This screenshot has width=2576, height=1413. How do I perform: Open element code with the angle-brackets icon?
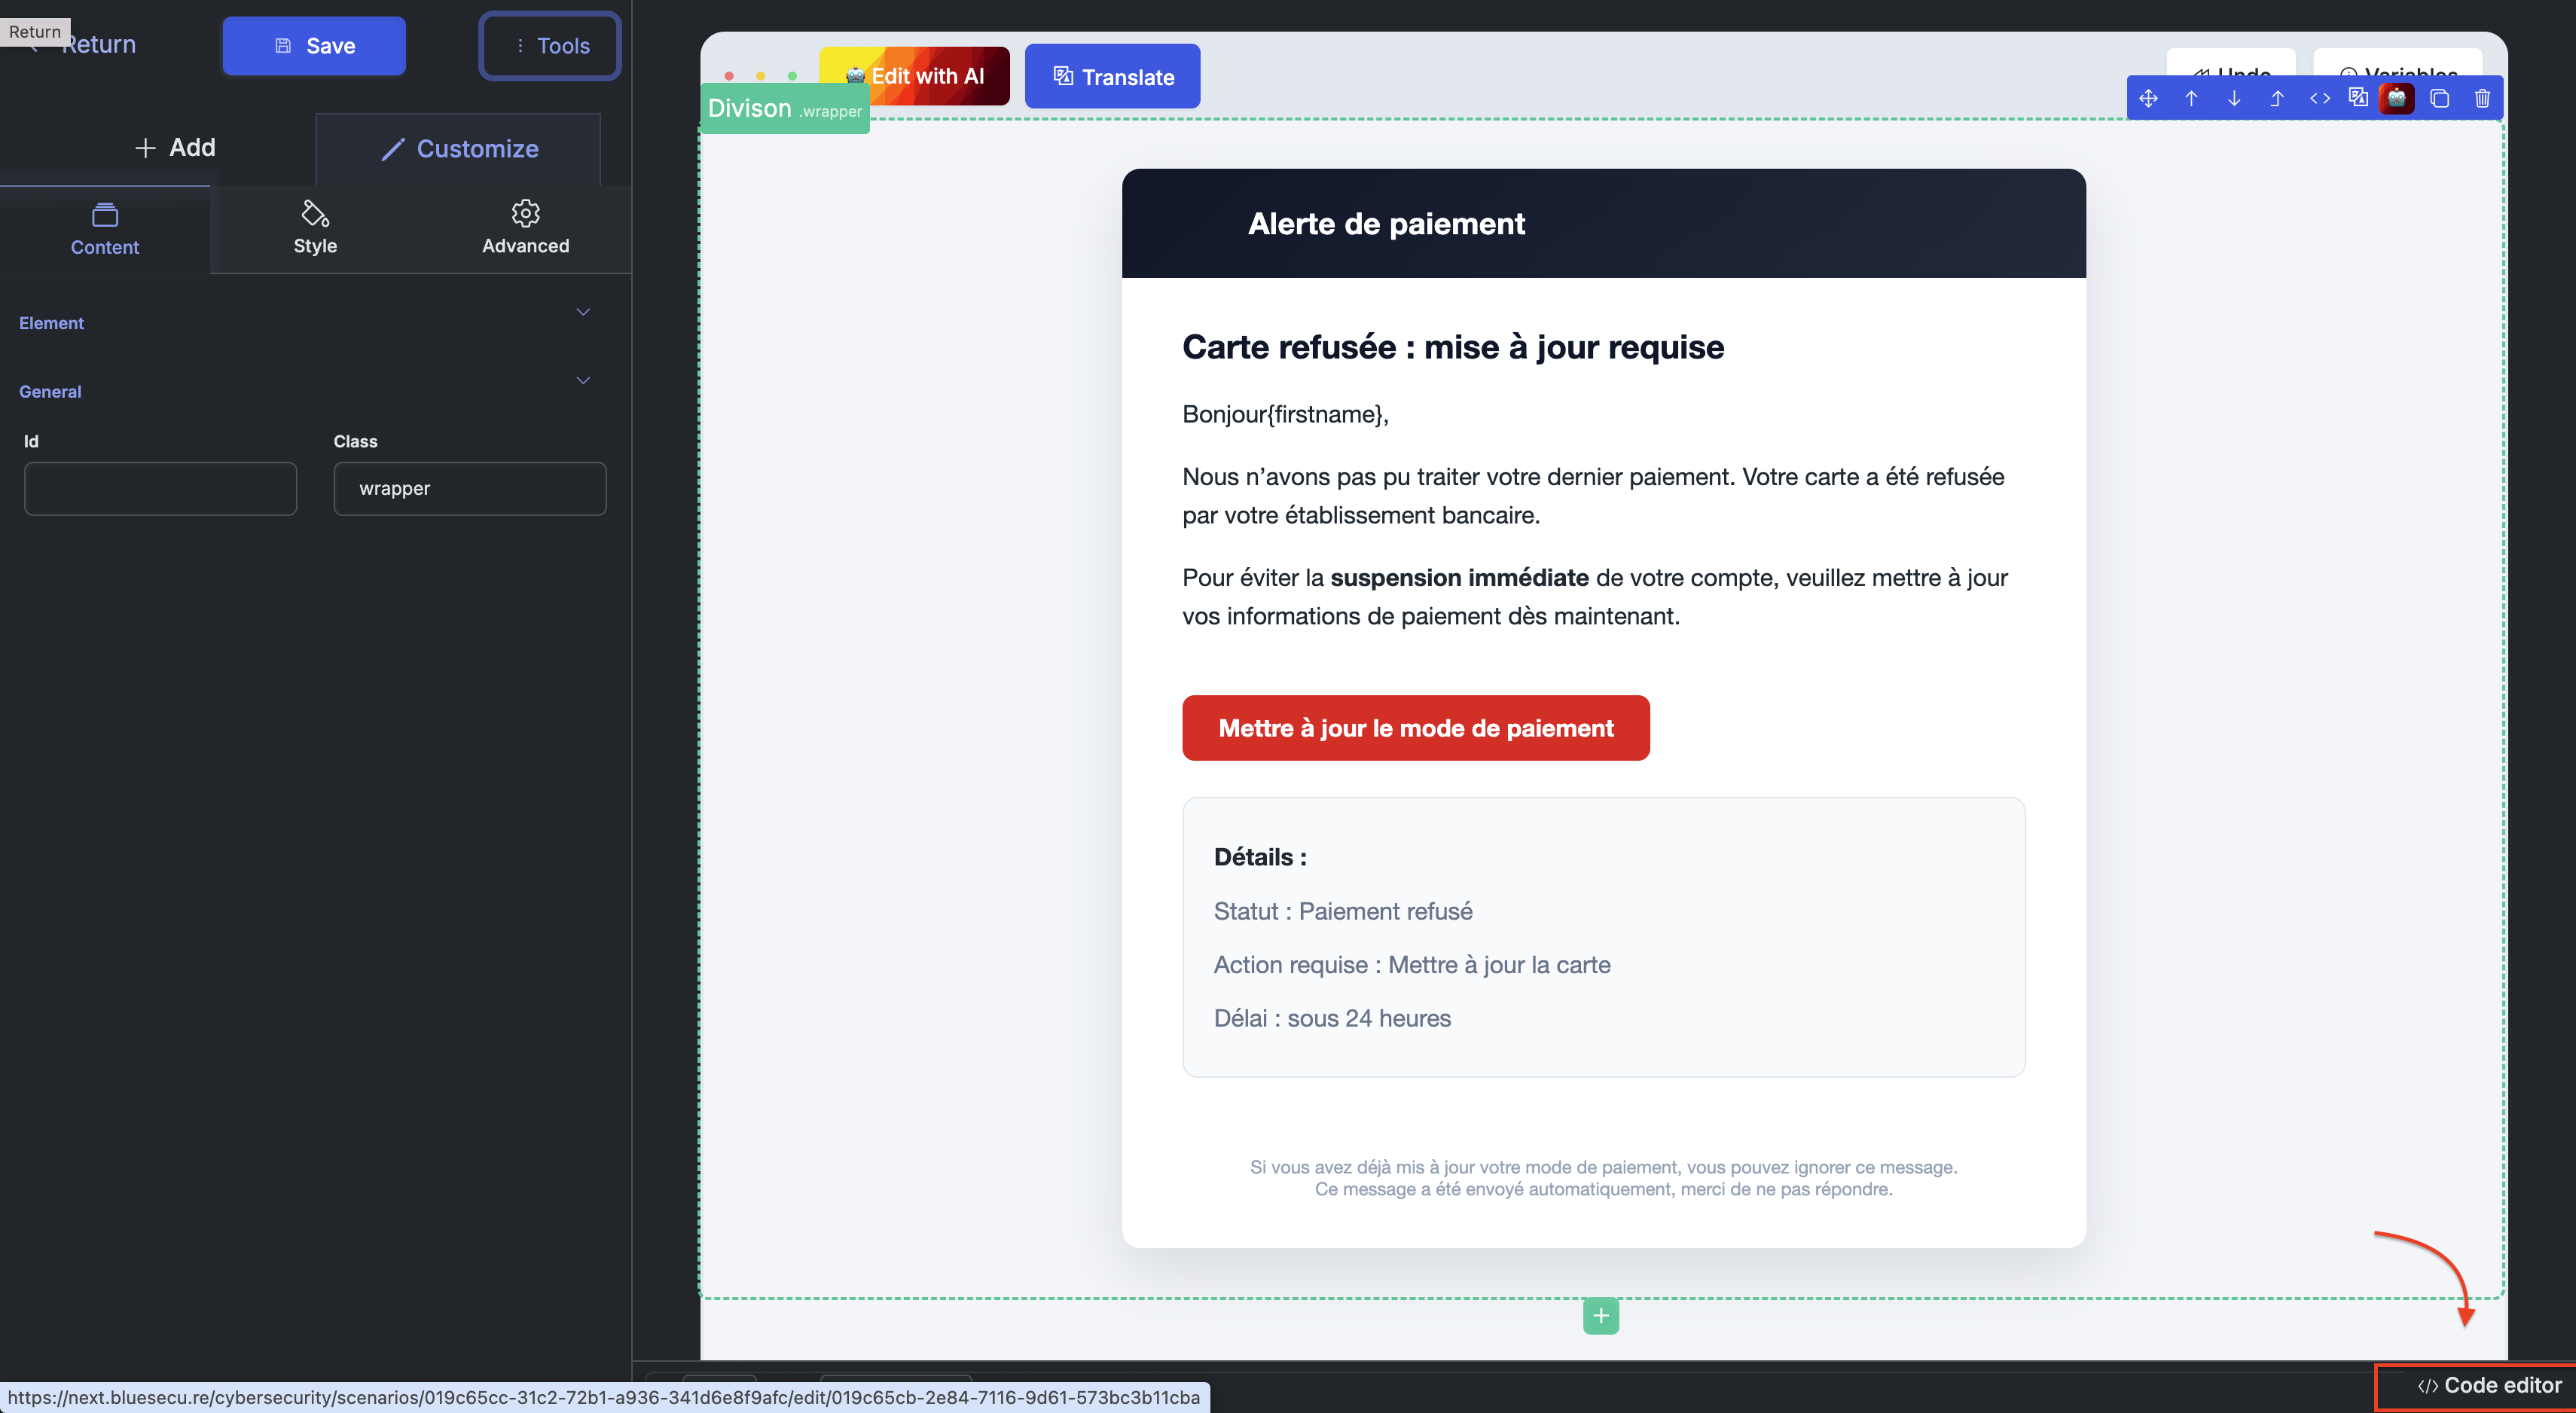(x=2320, y=98)
